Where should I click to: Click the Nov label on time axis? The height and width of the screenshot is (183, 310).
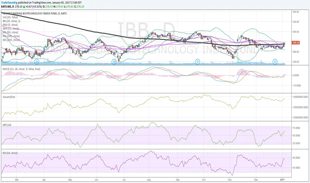230,180
